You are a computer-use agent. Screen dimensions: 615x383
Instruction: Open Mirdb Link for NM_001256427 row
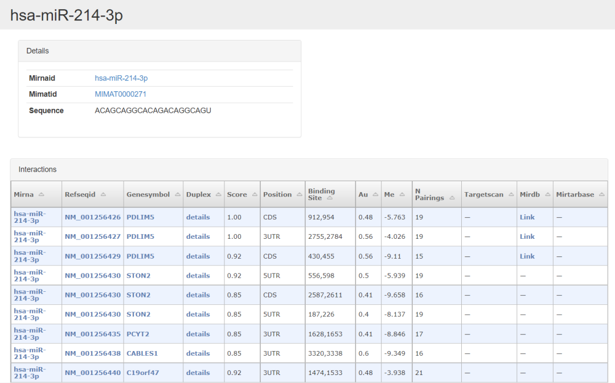(527, 237)
